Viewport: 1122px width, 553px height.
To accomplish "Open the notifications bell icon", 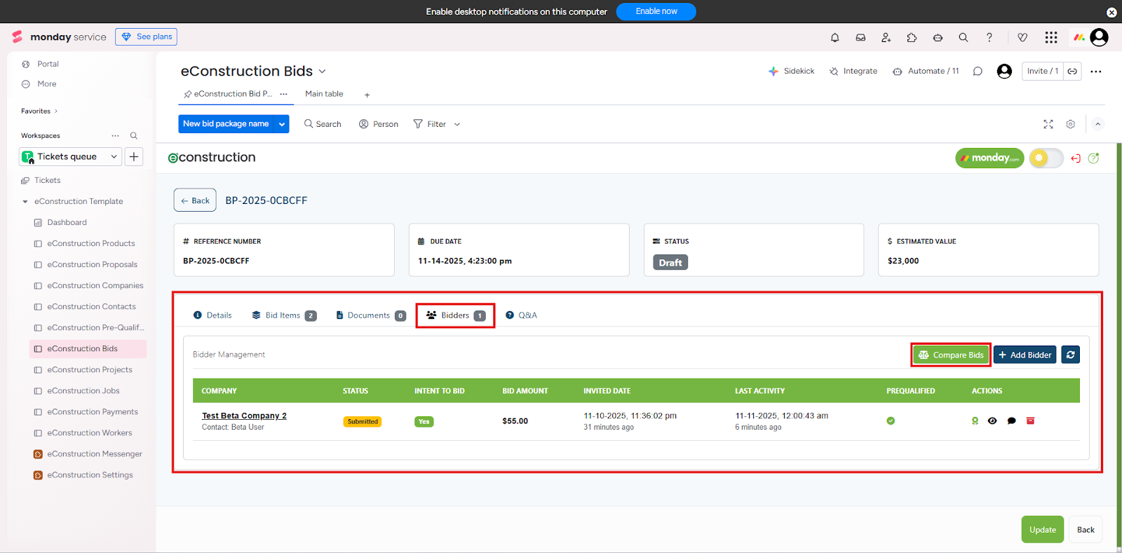I will tap(834, 38).
